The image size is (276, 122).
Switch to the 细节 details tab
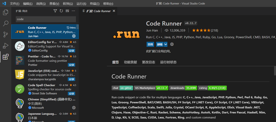tap(115, 62)
